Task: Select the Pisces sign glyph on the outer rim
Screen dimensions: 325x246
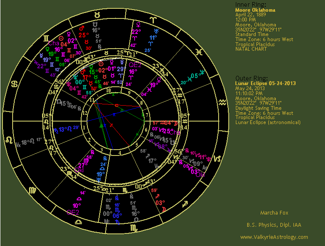Action: 202,52
